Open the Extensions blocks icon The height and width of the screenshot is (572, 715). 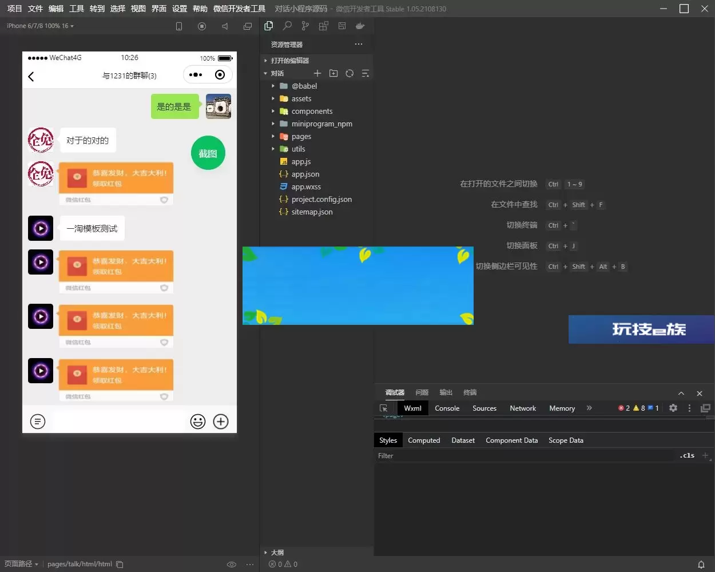(324, 26)
